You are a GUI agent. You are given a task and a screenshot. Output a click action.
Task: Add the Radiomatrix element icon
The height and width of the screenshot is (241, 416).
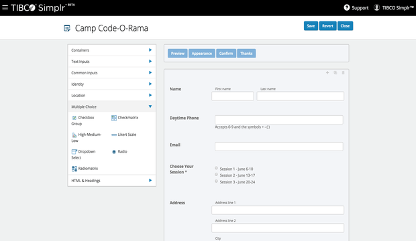tap(74, 169)
